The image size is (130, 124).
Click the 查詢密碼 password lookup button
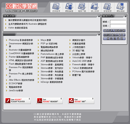120,31
